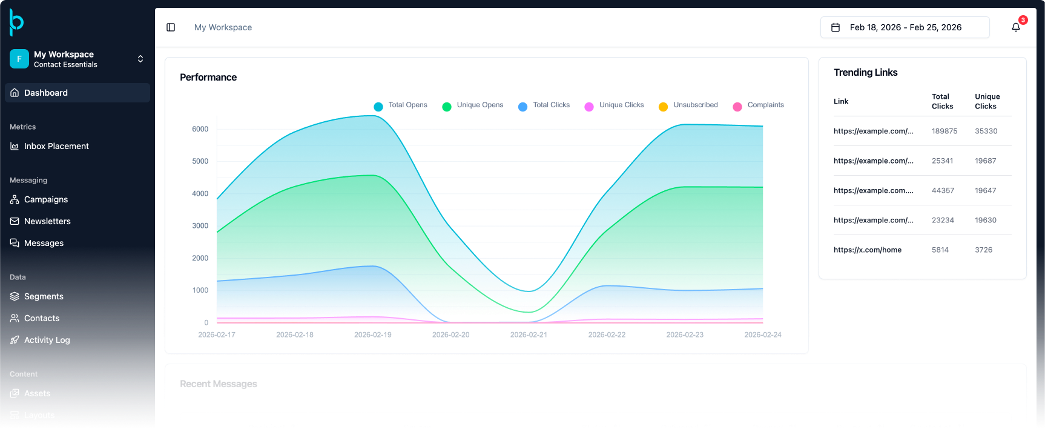Open the Newsletters section
1045x429 pixels.
coord(47,221)
